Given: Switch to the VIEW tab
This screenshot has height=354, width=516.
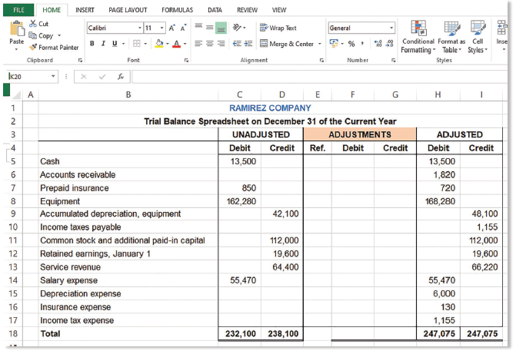Looking at the screenshot, I should tap(278, 10).
